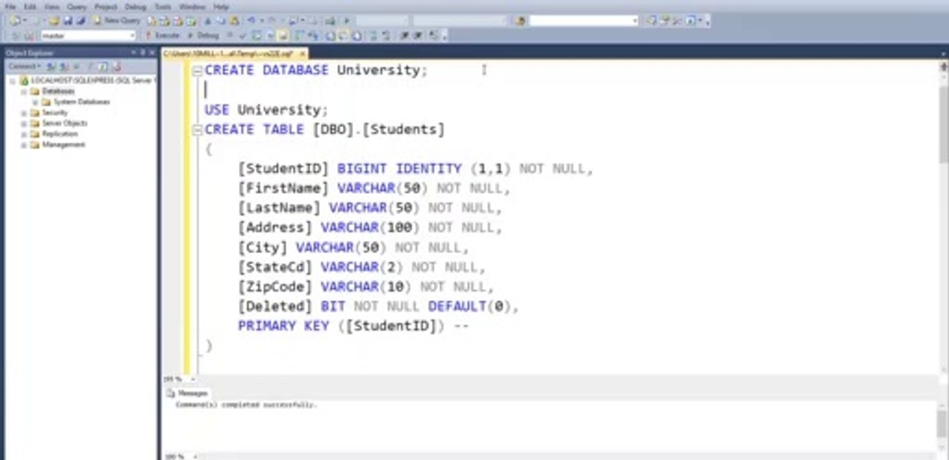Expand the Security folder
Screen dimensions: 949x460
pos(24,112)
